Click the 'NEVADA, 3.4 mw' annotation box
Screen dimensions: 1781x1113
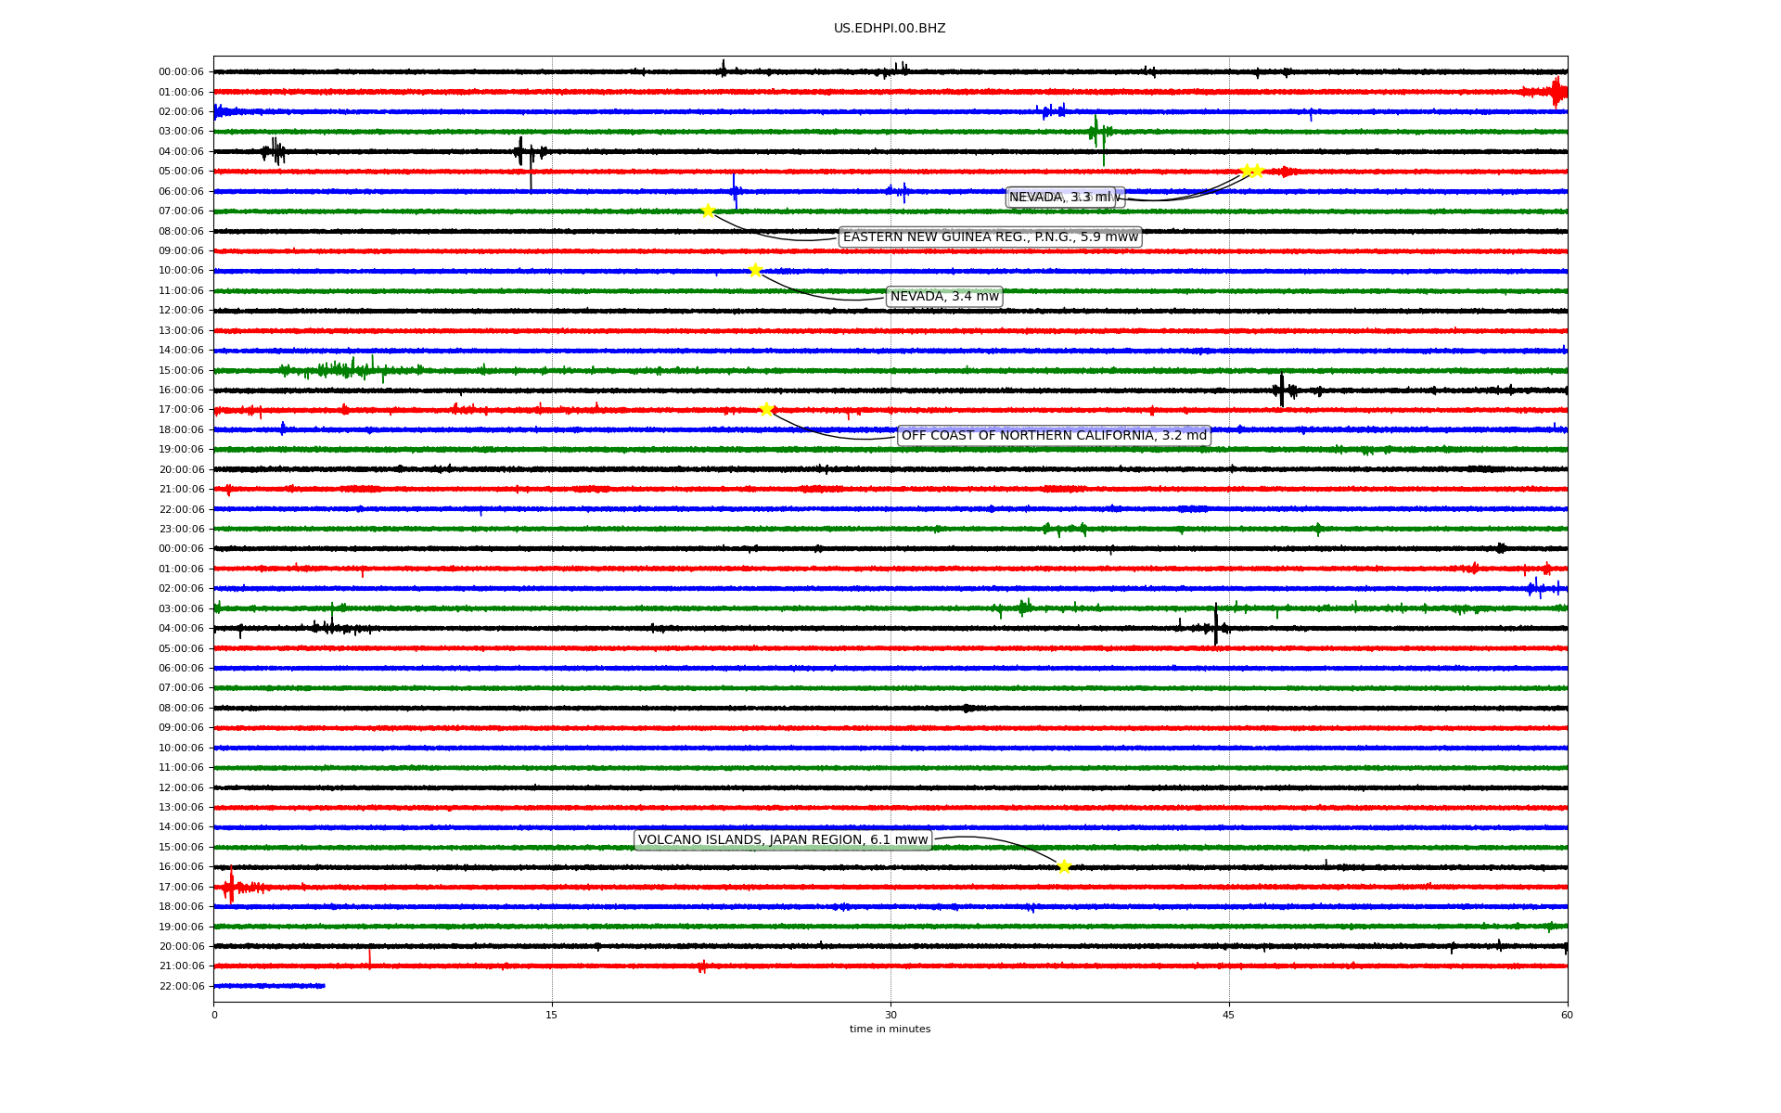(x=944, y=297)
